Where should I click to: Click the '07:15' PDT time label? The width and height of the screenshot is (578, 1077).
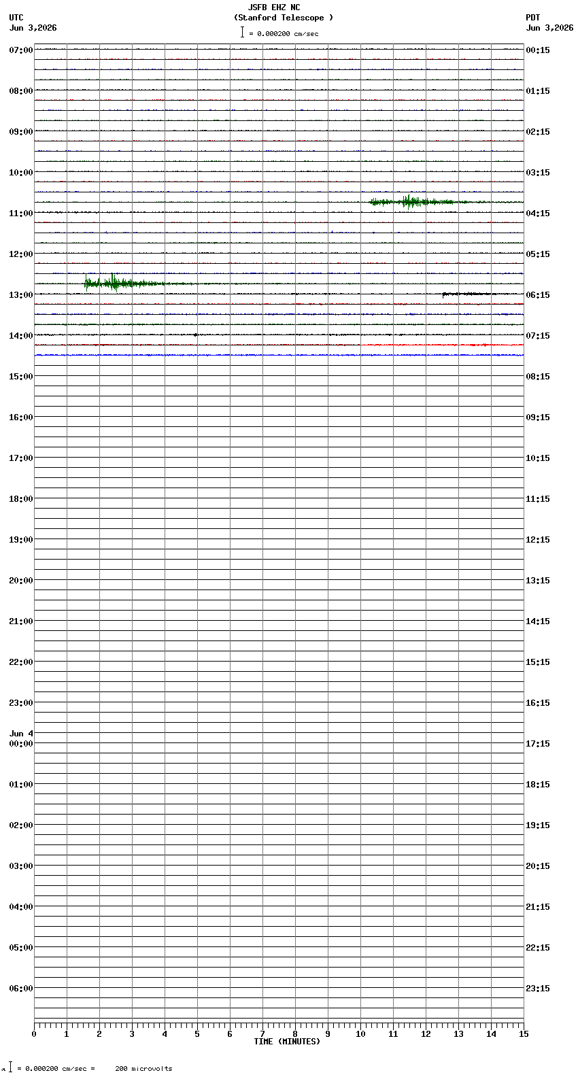tap(537, 336)
